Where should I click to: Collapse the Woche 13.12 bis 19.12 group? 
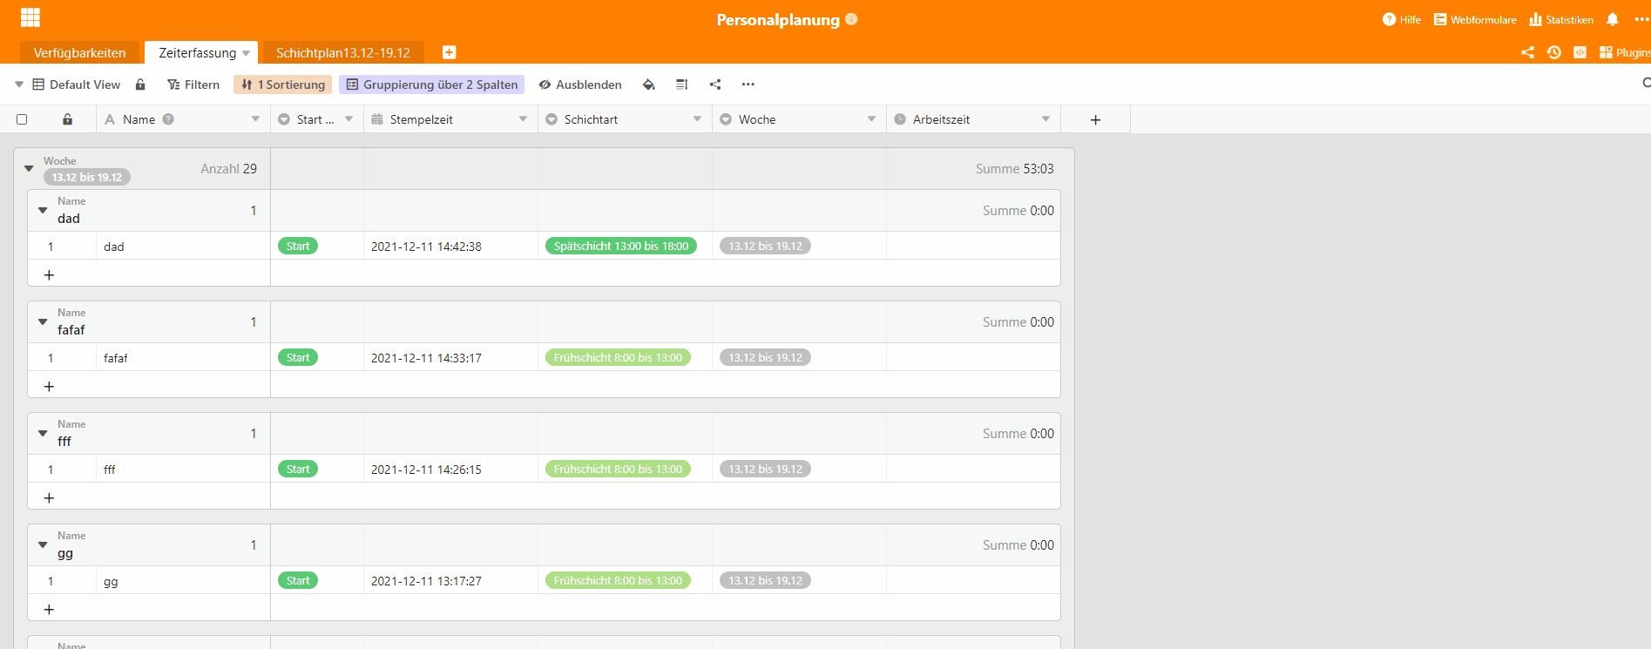29,168
